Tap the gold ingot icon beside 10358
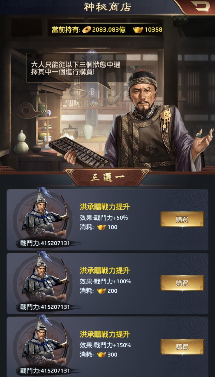The width and height of the screenshot is (215, 377). (138, 30)
